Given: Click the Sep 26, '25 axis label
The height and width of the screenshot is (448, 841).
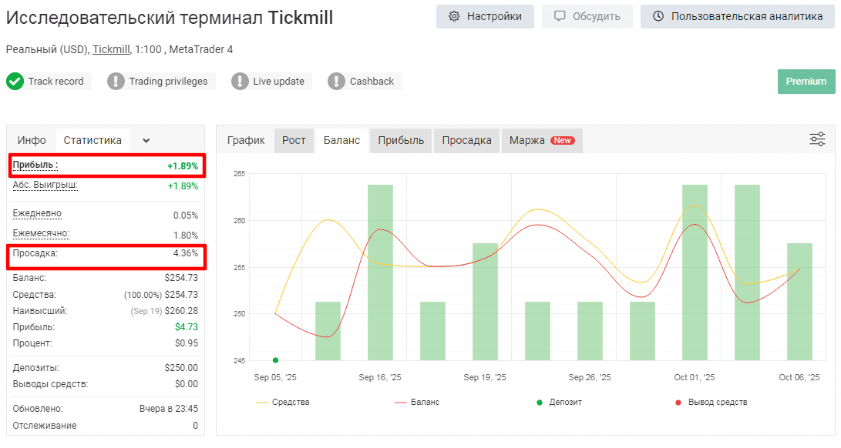Looking at the screenshot, I should coord(590,377).
